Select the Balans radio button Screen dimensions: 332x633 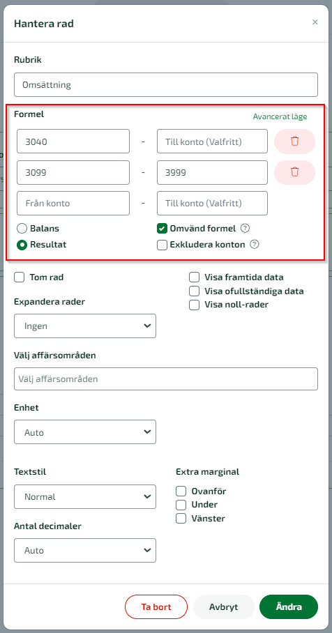tap(22, 229)
